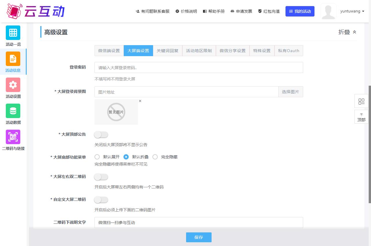Click the page vertical scrollbar
This screenshot has height=246, width=371.
pos(370,145)
